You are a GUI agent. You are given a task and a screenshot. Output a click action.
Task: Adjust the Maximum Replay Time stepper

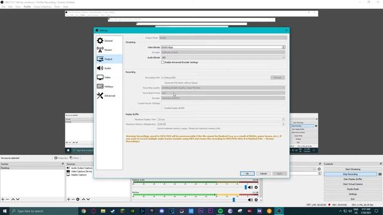(x=283, y=119)
